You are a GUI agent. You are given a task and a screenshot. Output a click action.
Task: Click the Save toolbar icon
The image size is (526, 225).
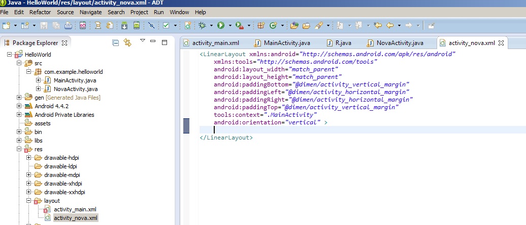[44, 25]
